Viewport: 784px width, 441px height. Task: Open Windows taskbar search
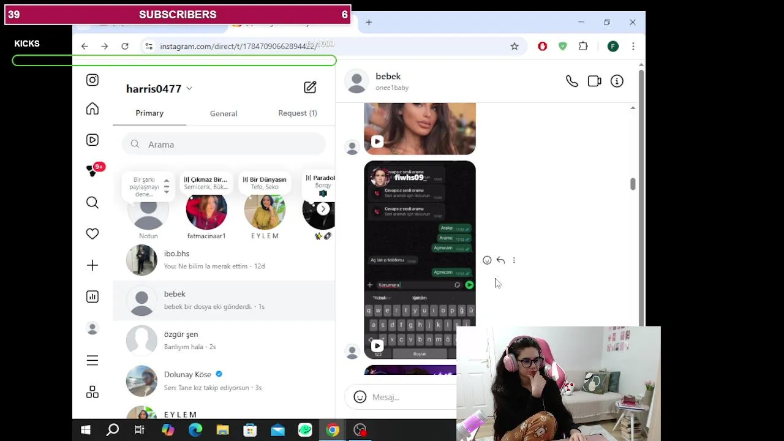113,430
